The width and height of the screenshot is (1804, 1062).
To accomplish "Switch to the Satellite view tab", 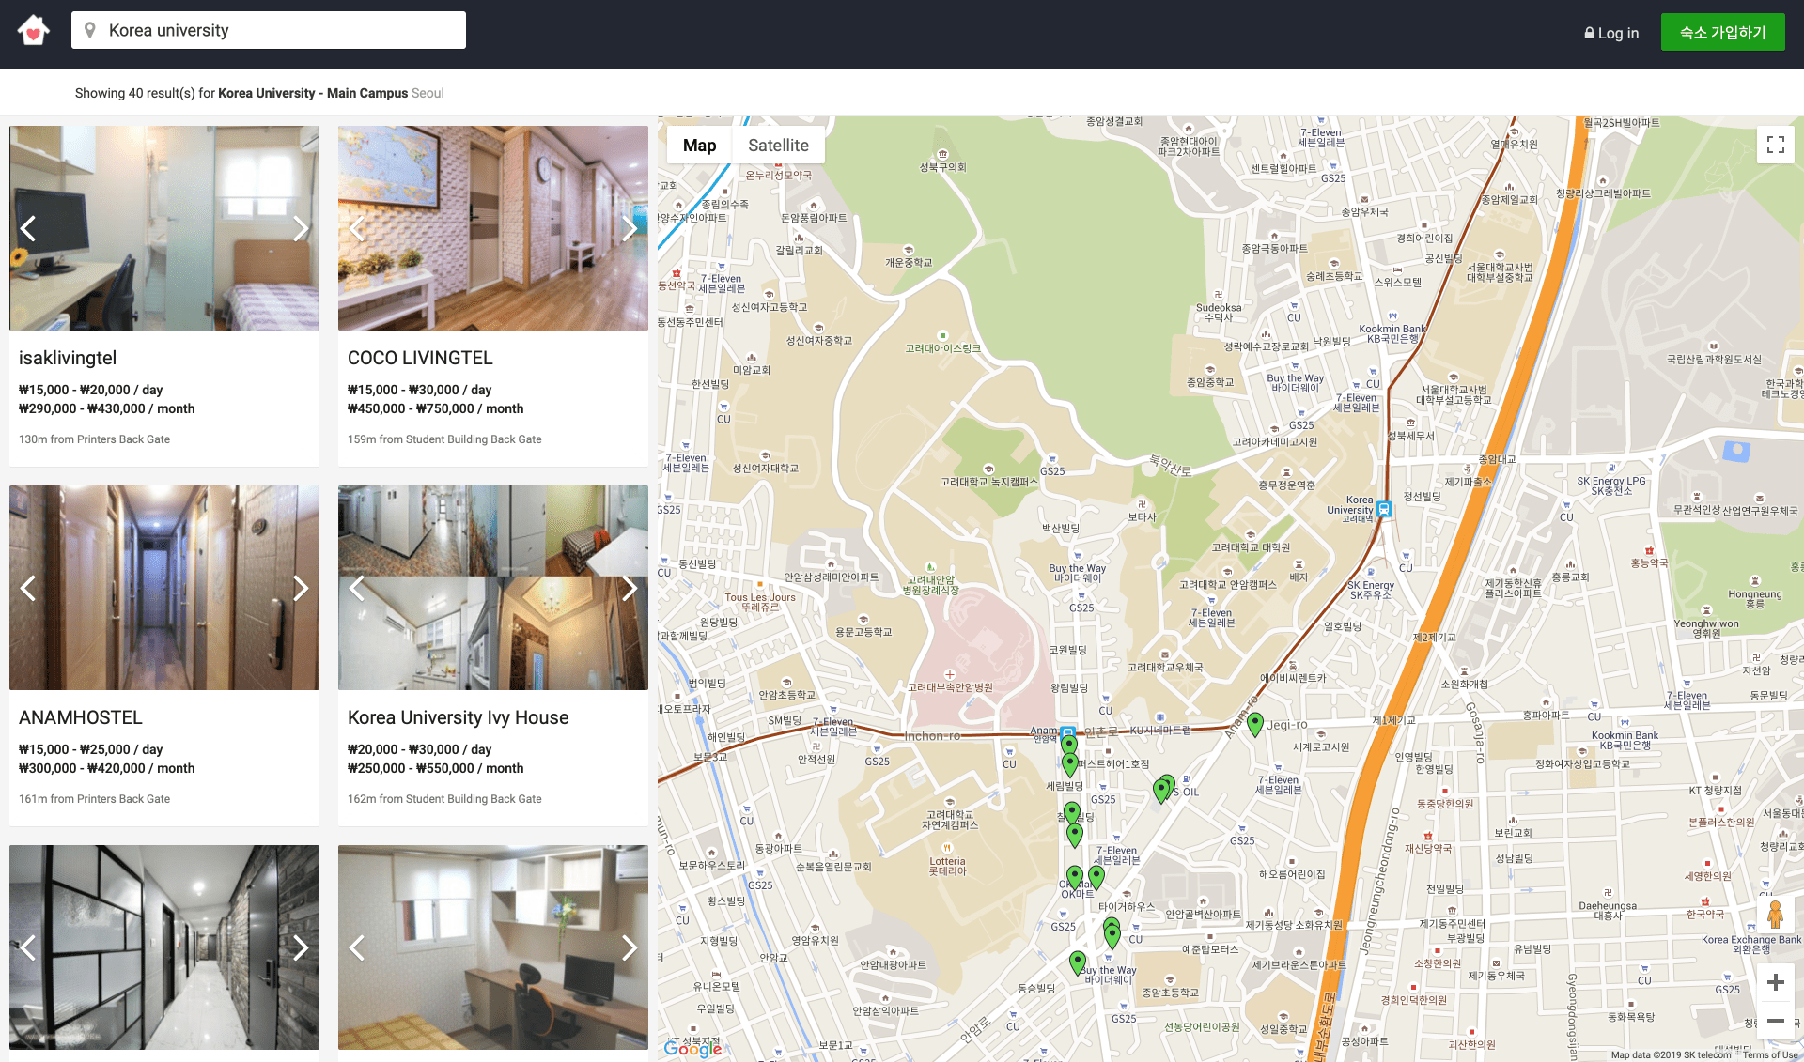I will click(778, 146).
